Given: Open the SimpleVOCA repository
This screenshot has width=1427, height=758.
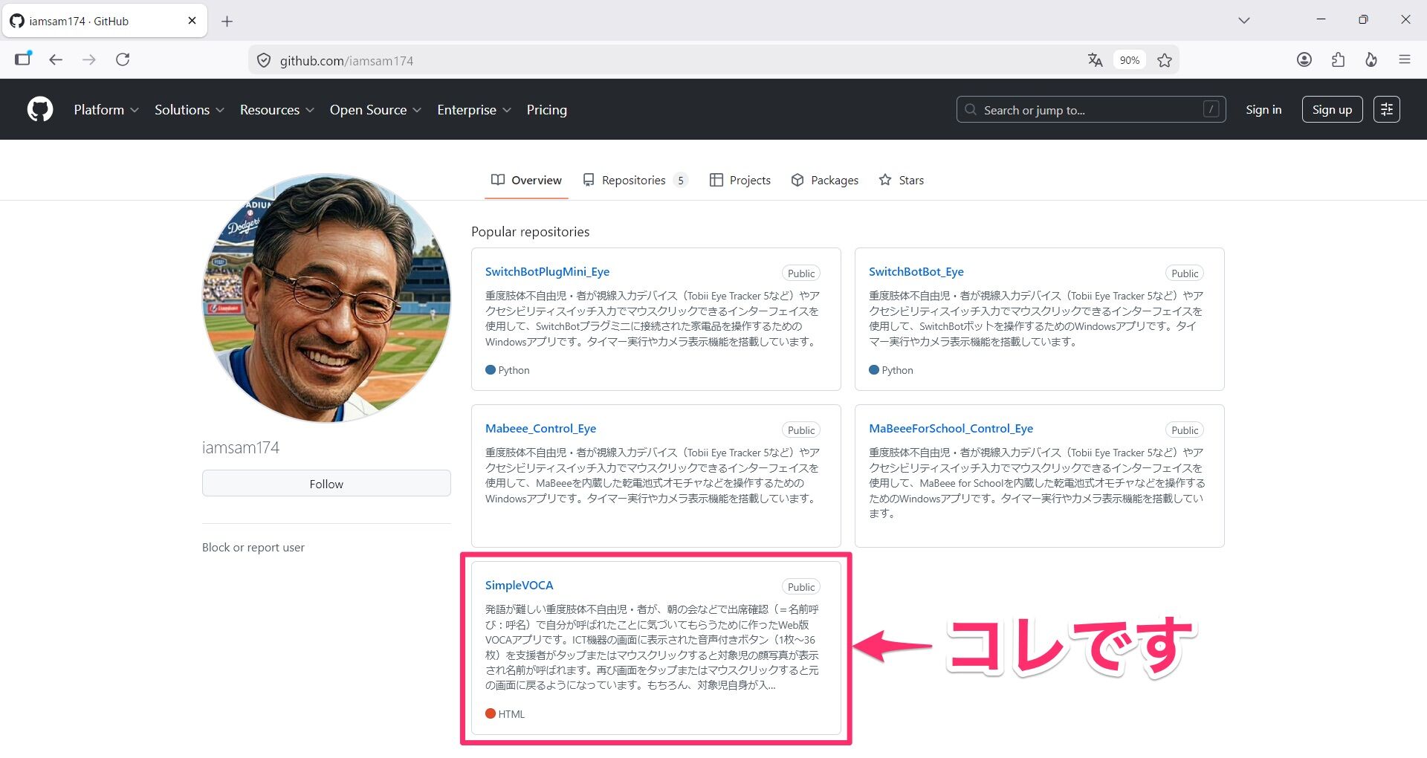Looking at the screenshot, I should click(x=519, y=586).
